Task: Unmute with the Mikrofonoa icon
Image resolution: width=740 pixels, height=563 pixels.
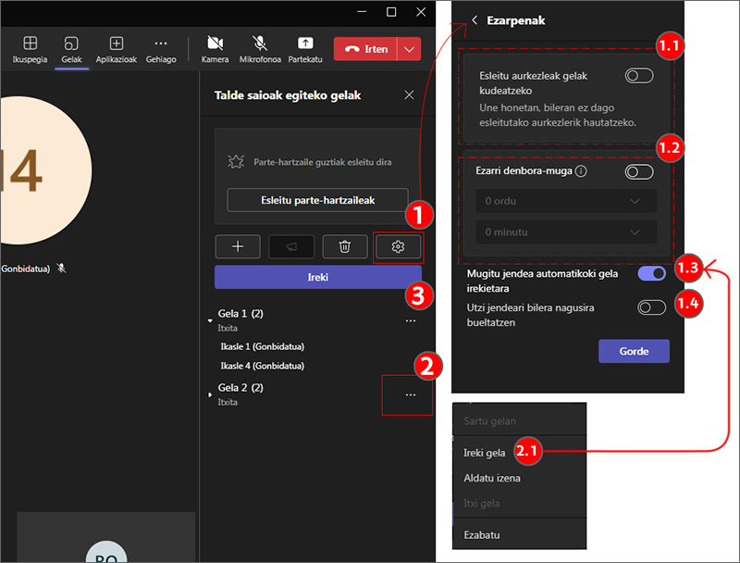Action: [260, 44]
